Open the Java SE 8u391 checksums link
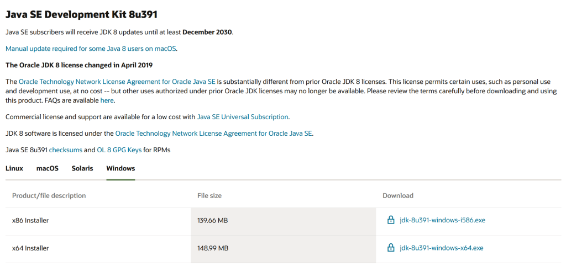 pyautogui.click(x=65, y=150)
